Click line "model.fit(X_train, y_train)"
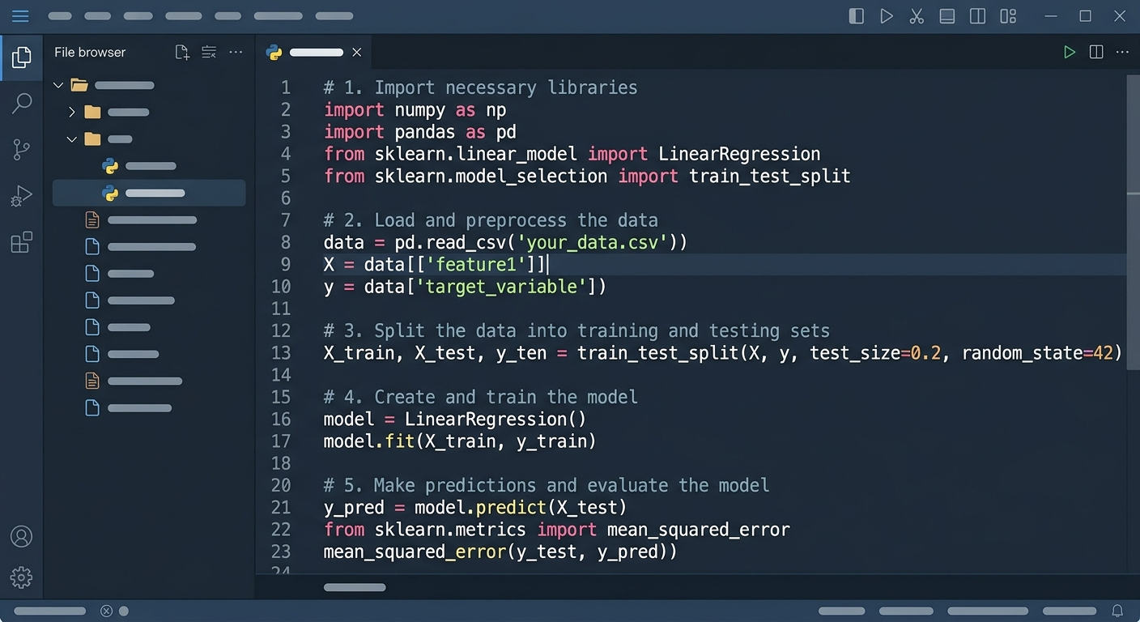1140x622 pixels. 460,441
